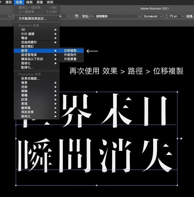Viewport: 194px width, 197px height.
Task: Open 效果收藏館... under Photoshop effects
Action: pos(30,79)
